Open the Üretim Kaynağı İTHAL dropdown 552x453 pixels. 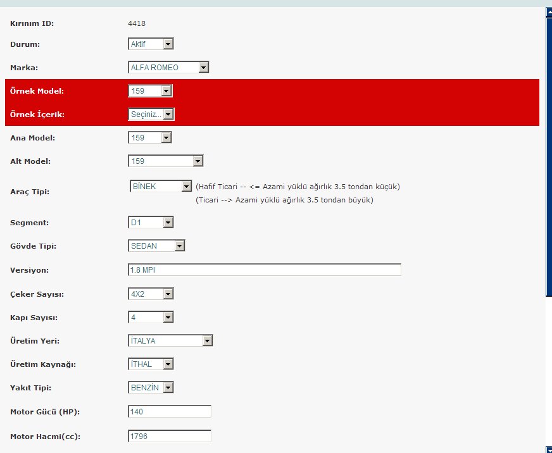pyautogui.click(x=151, y=364)
